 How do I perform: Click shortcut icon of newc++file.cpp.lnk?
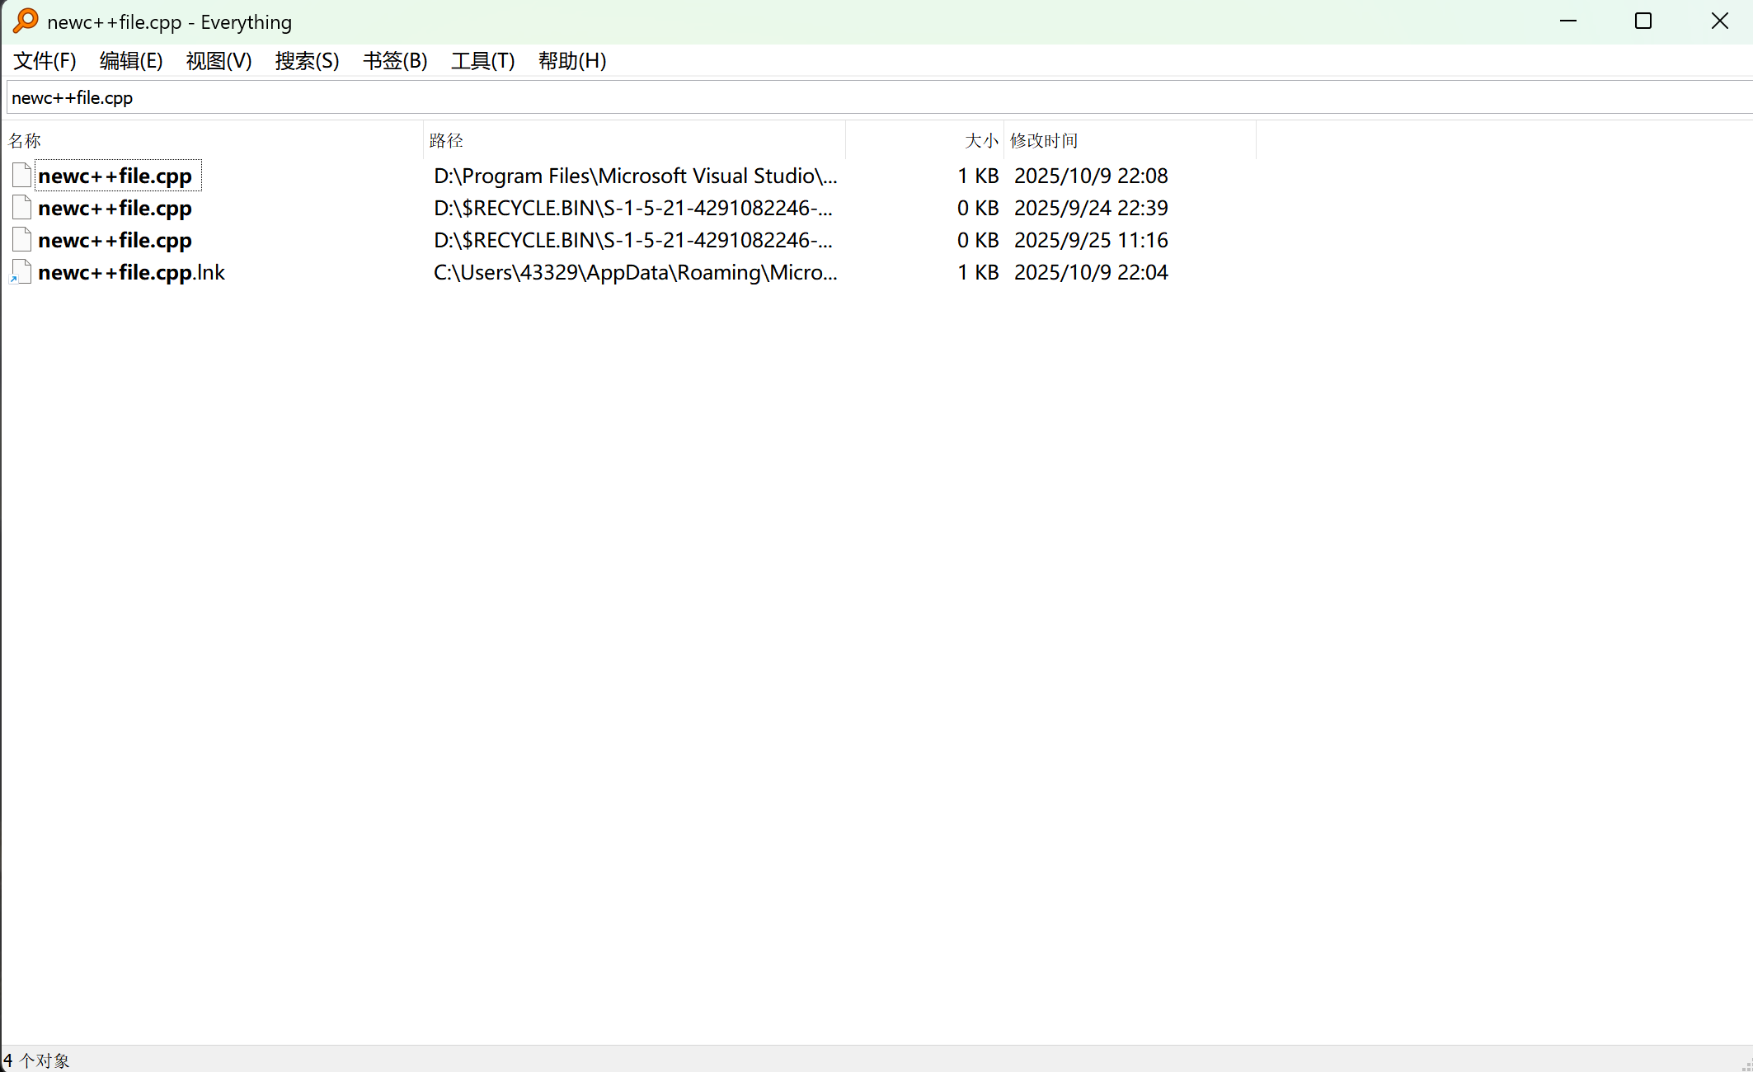coord(21,271)
